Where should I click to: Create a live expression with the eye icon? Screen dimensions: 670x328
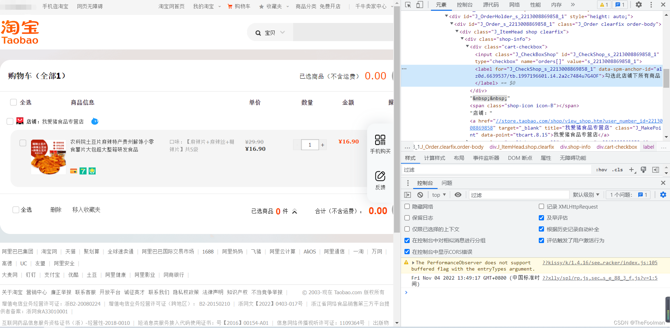[458, 195]
